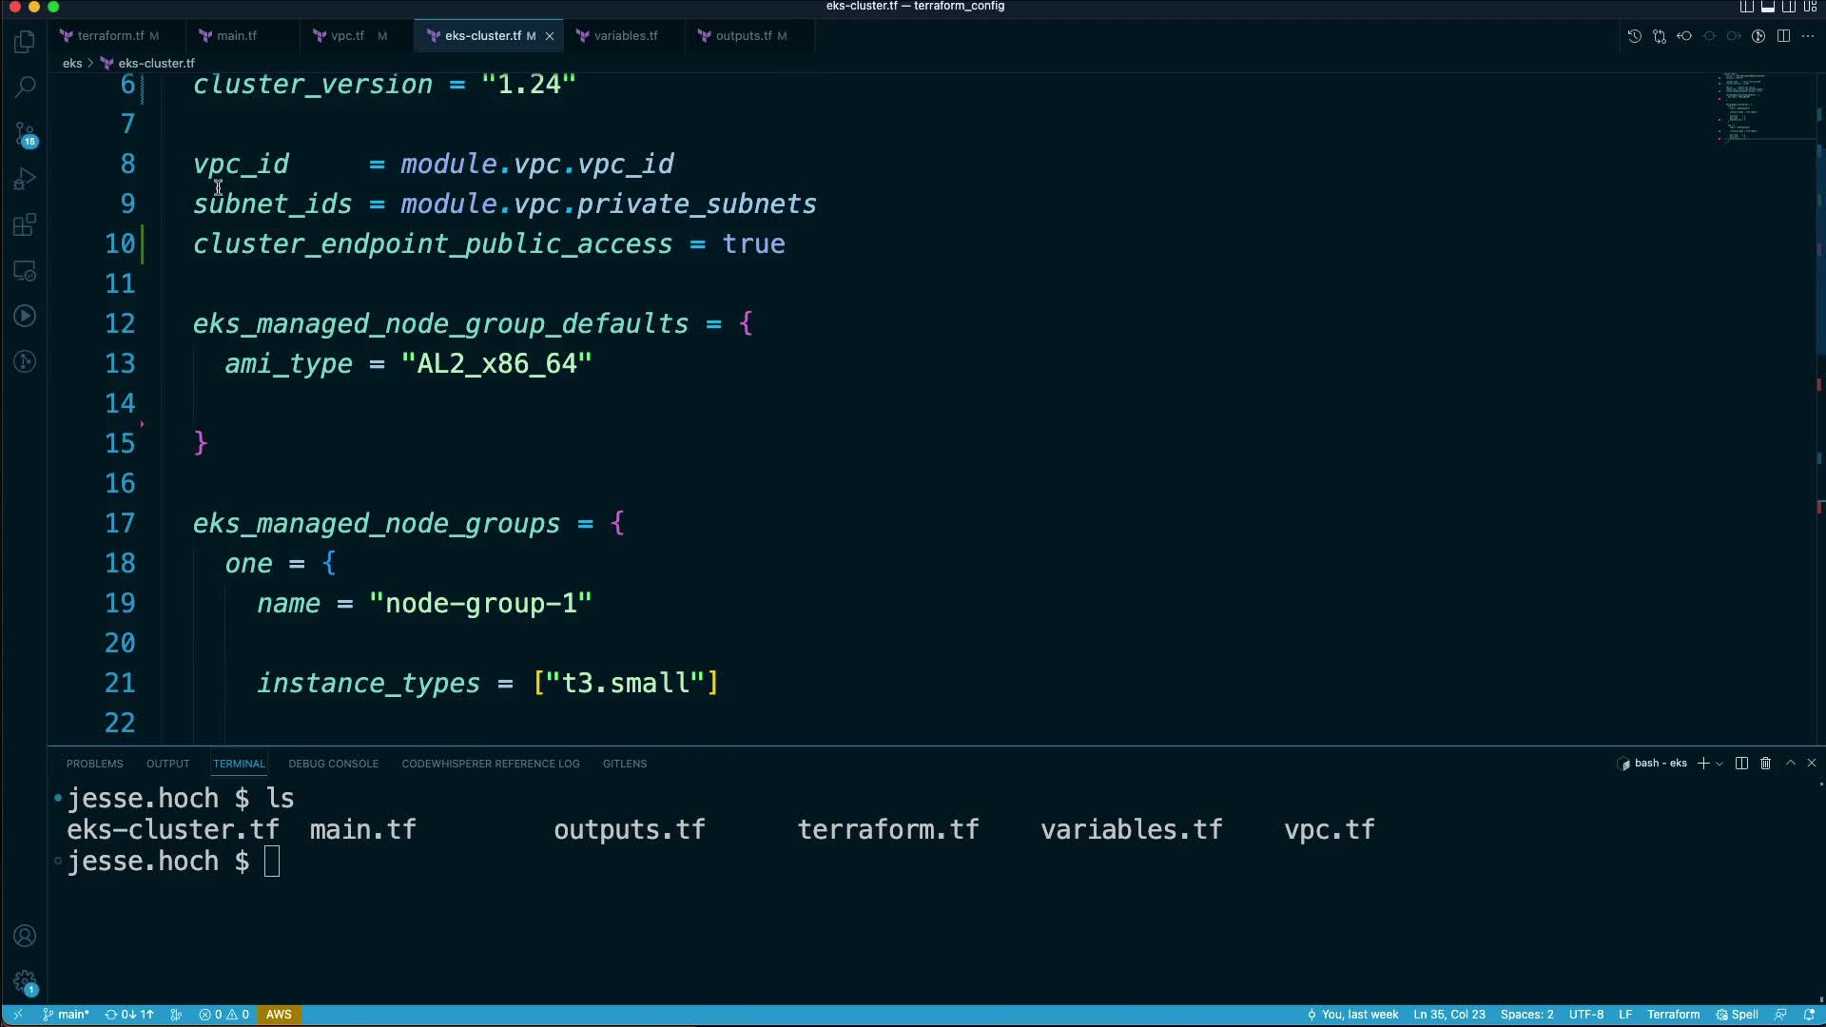Toggle the bottom panel layout button
This screenshot has height=1027, width=1826.
pyautogui.click(x=1767, y=7)
